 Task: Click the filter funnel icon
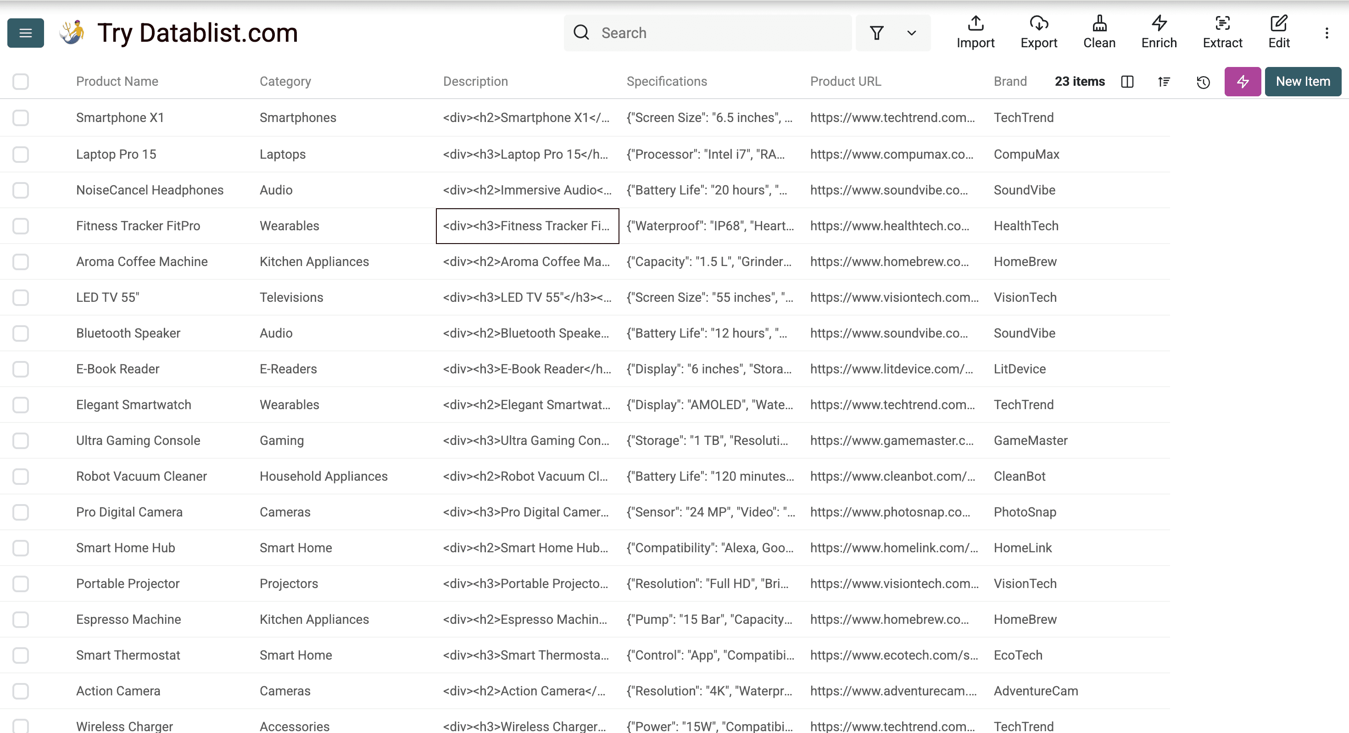tap(877, 33)
